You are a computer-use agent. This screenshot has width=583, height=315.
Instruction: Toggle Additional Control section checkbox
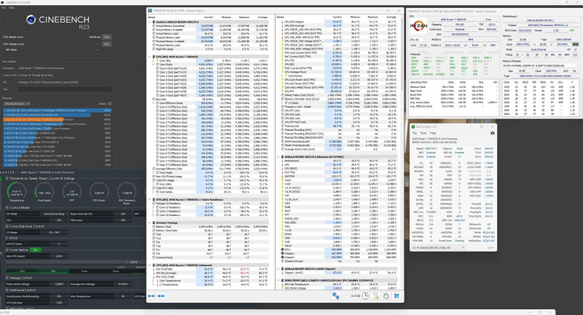pos(7,290)
